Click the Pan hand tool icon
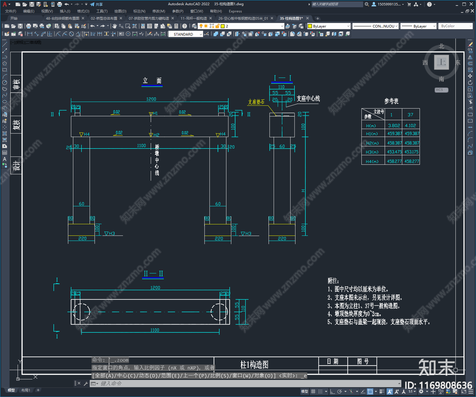The image size is (476, 397). point(115,26)
